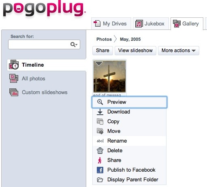Click the Move folder icon
207x187 pixels.
pyautogui.click(x=100, y=131)
